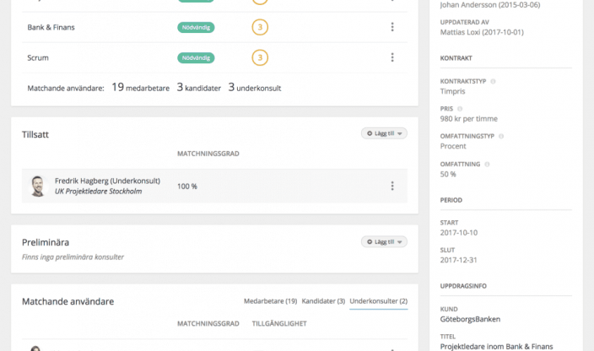Switch to the Medarbetare (19) tab
Viewport: 594px width, 351px height.
pyautogui.click(x=270, y=301)
